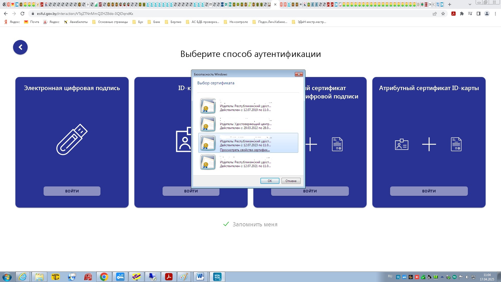Click Отмена in certificate dialog
The width and height of the screenshot is (501, 282).
click(x=291, y=181)
